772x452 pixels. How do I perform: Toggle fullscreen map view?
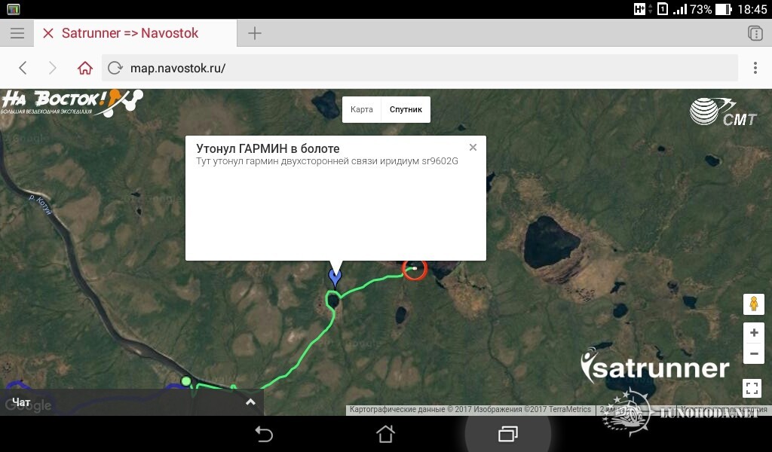tap(752, 388)
